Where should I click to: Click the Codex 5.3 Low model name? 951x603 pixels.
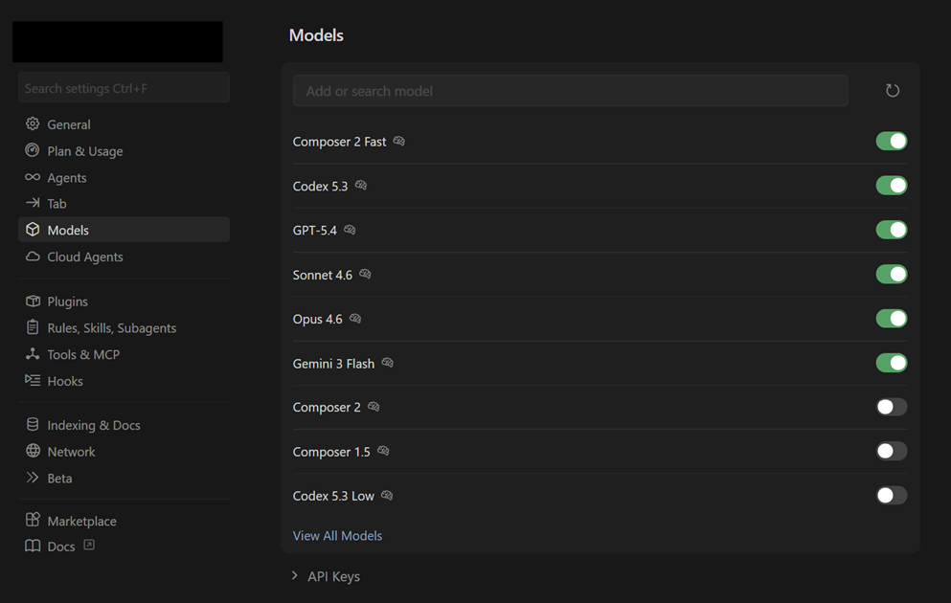point(333,496)
